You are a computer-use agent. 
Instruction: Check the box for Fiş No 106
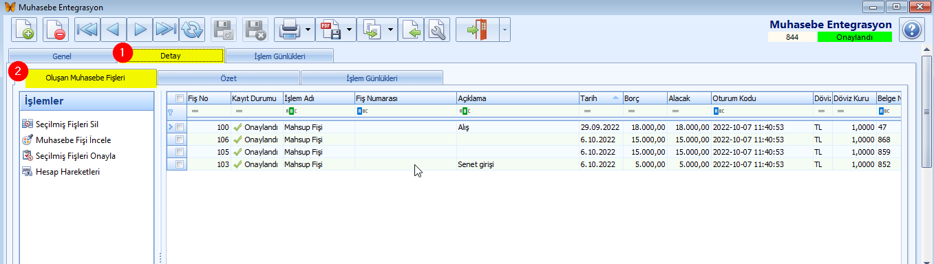point(180,140)
